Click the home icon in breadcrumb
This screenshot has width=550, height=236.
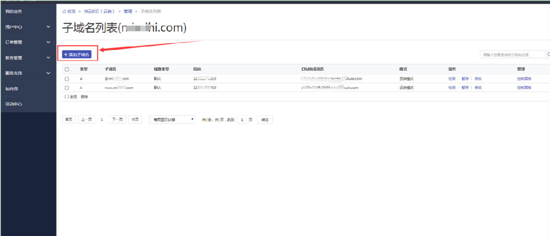coord(64,11)
